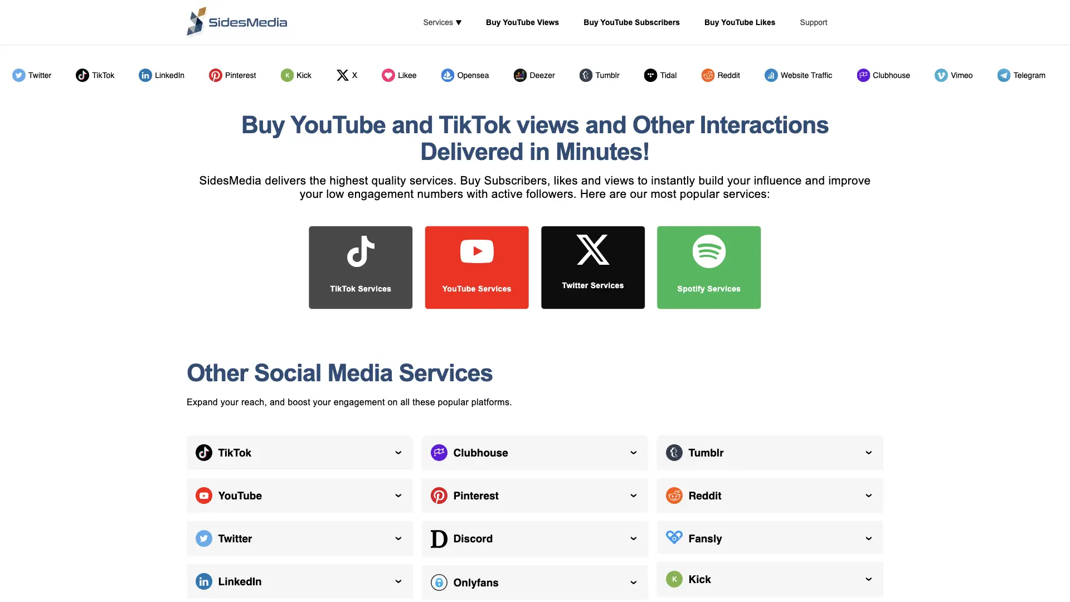
Task: Open the black Twitter Services card
Action: point(592,268)
